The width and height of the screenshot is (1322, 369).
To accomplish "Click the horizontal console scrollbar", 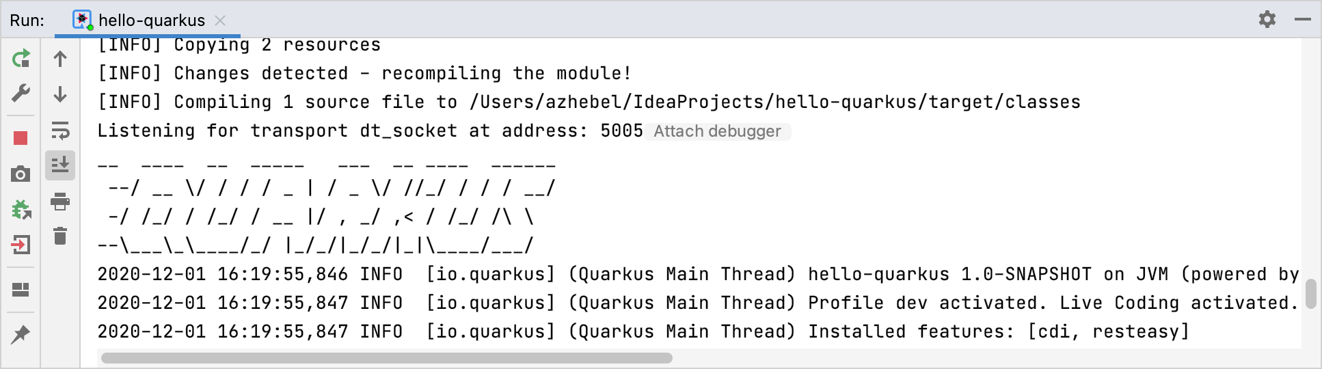I will click(387, 358).
